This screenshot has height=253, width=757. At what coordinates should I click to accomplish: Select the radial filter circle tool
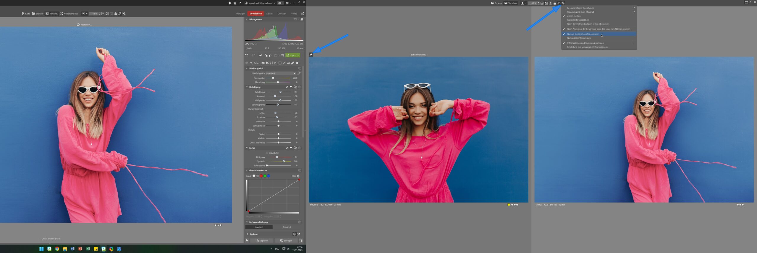(280, 63)
